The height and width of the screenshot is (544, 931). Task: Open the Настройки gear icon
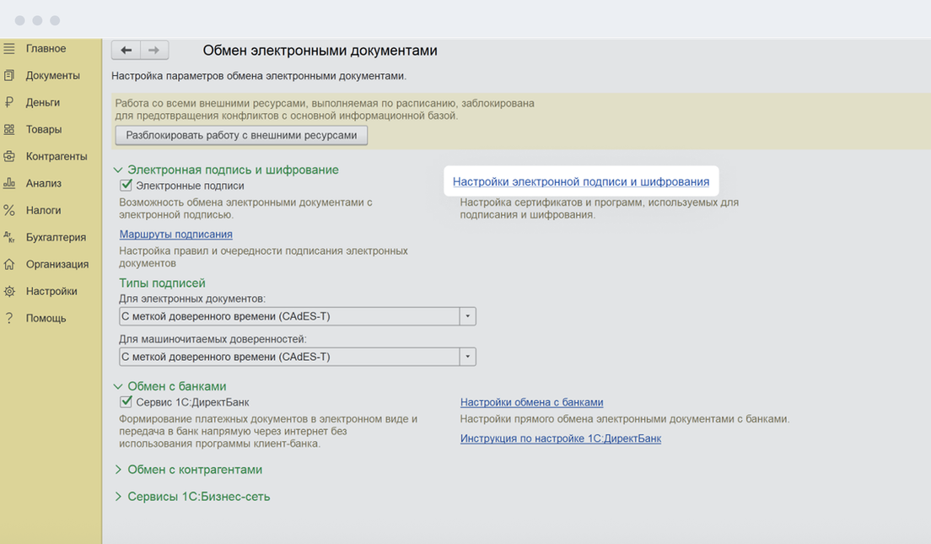9,292
